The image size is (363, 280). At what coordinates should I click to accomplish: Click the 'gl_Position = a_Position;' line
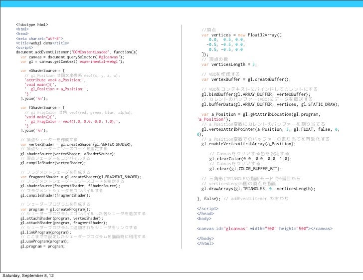click(56, 89)
